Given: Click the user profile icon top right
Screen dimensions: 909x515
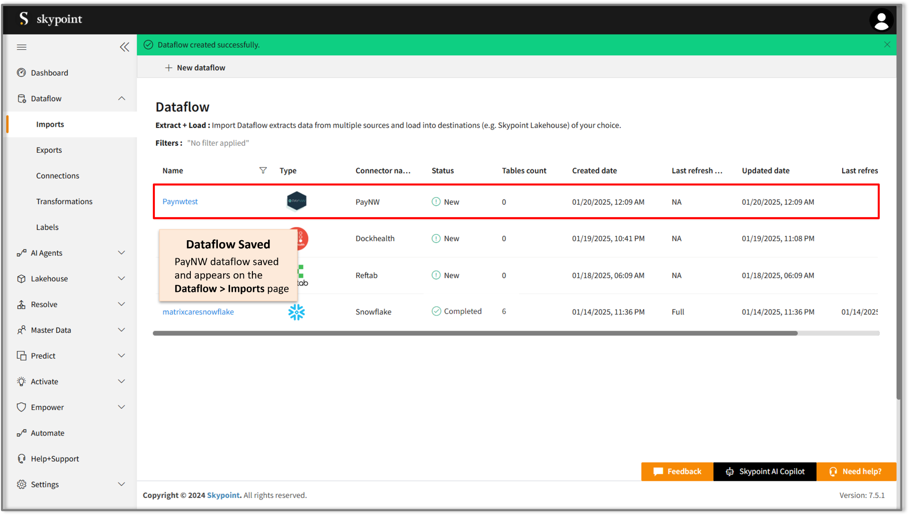Looking at the screenshot, I should tap(881, 19).
